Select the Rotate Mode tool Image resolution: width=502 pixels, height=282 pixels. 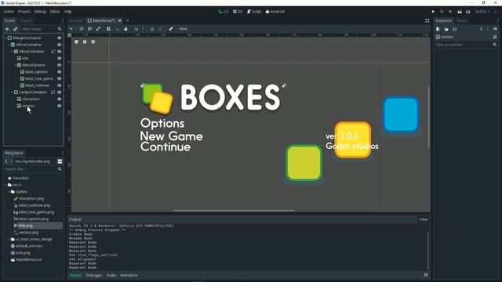(x=90, y=29)
